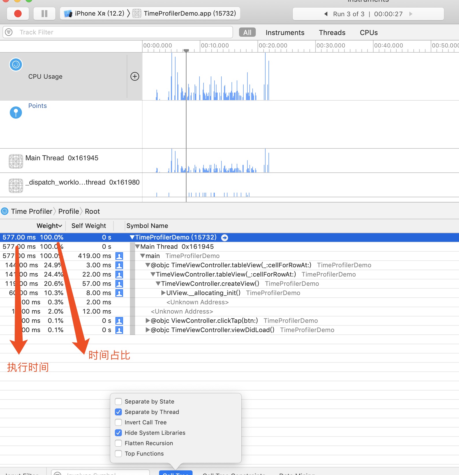Enable Top Functions checkbox
This screenshot has width=459, height=475.
coord(118,454)
